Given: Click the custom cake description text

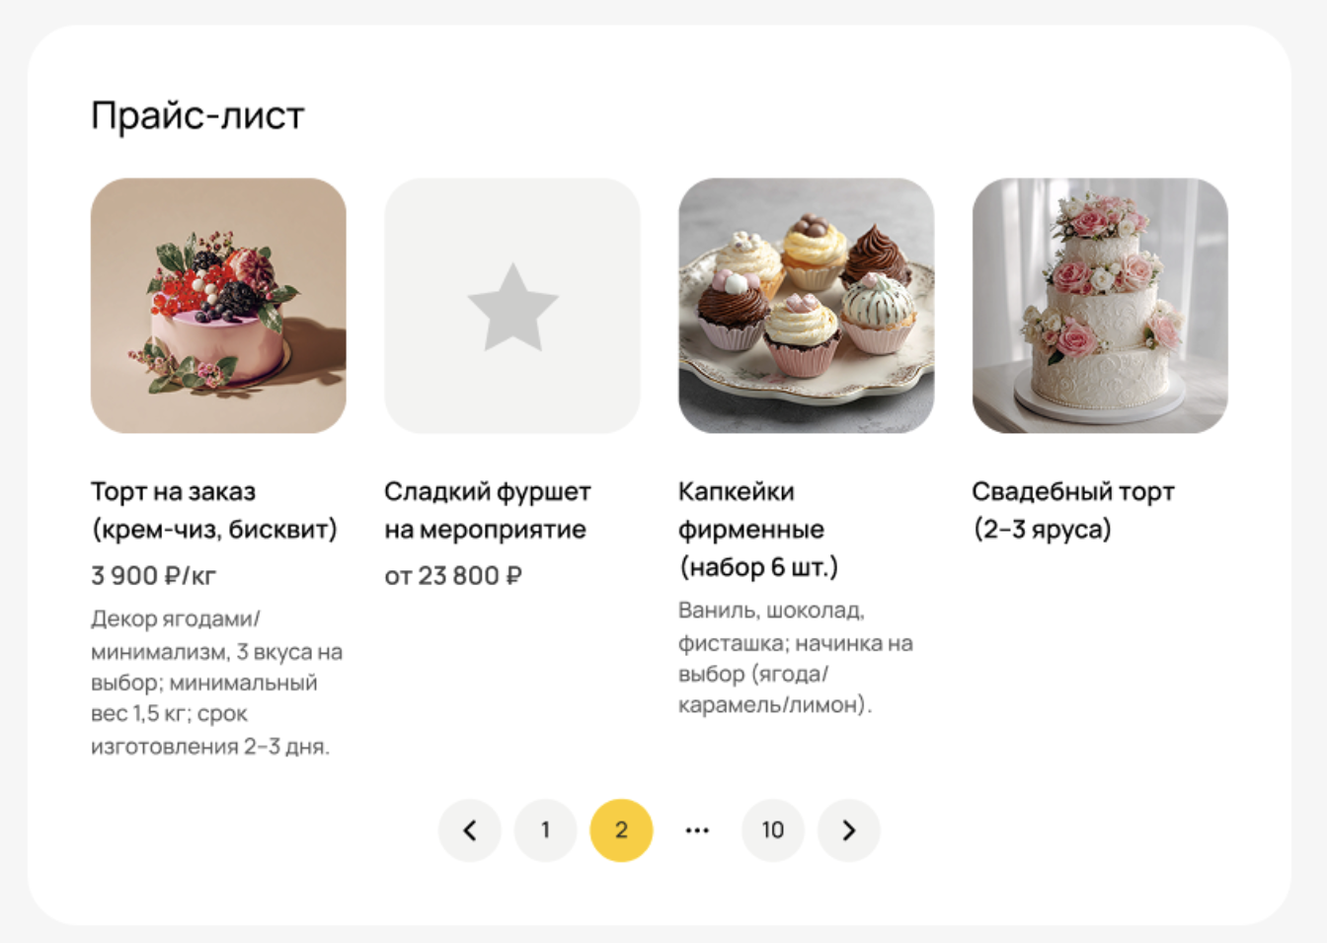Looking at the screenshot, I should (217, 683).
